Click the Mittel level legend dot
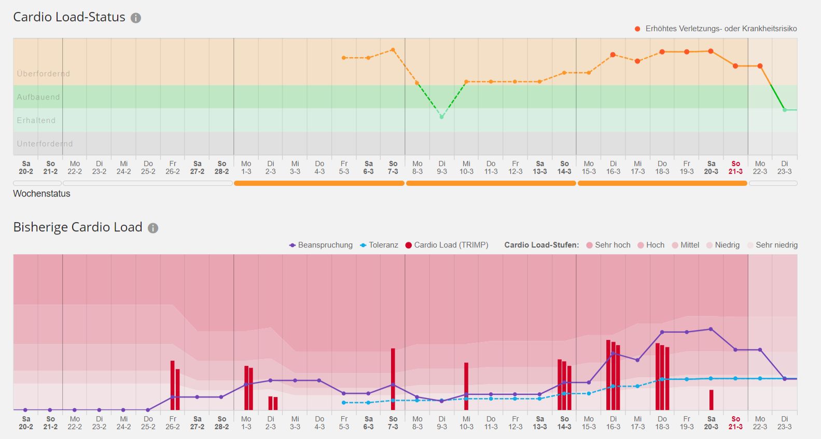The height and width of the screenshot is (439, 821). click(675, 245)
